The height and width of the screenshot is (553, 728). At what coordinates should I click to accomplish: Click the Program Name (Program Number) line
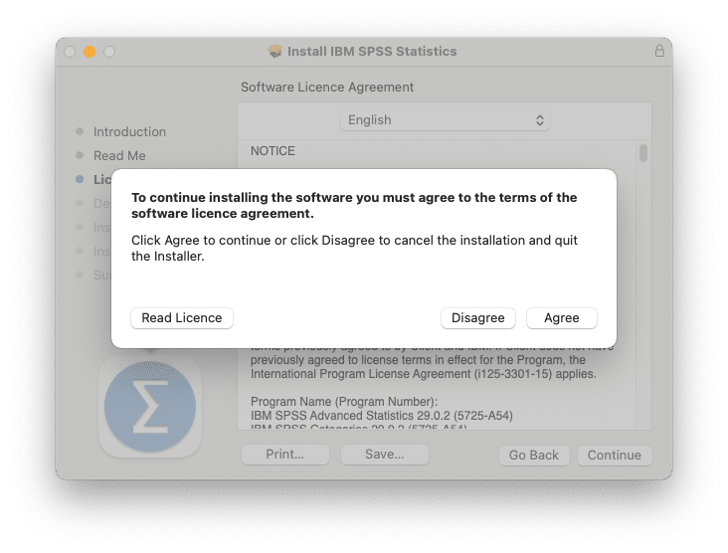pos(344,402)
